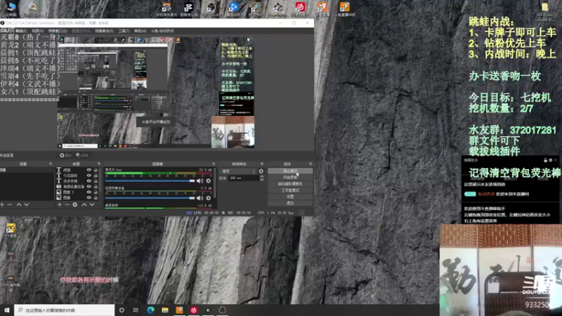Open the 停靠窗口(D) menu

click(58, 31)
